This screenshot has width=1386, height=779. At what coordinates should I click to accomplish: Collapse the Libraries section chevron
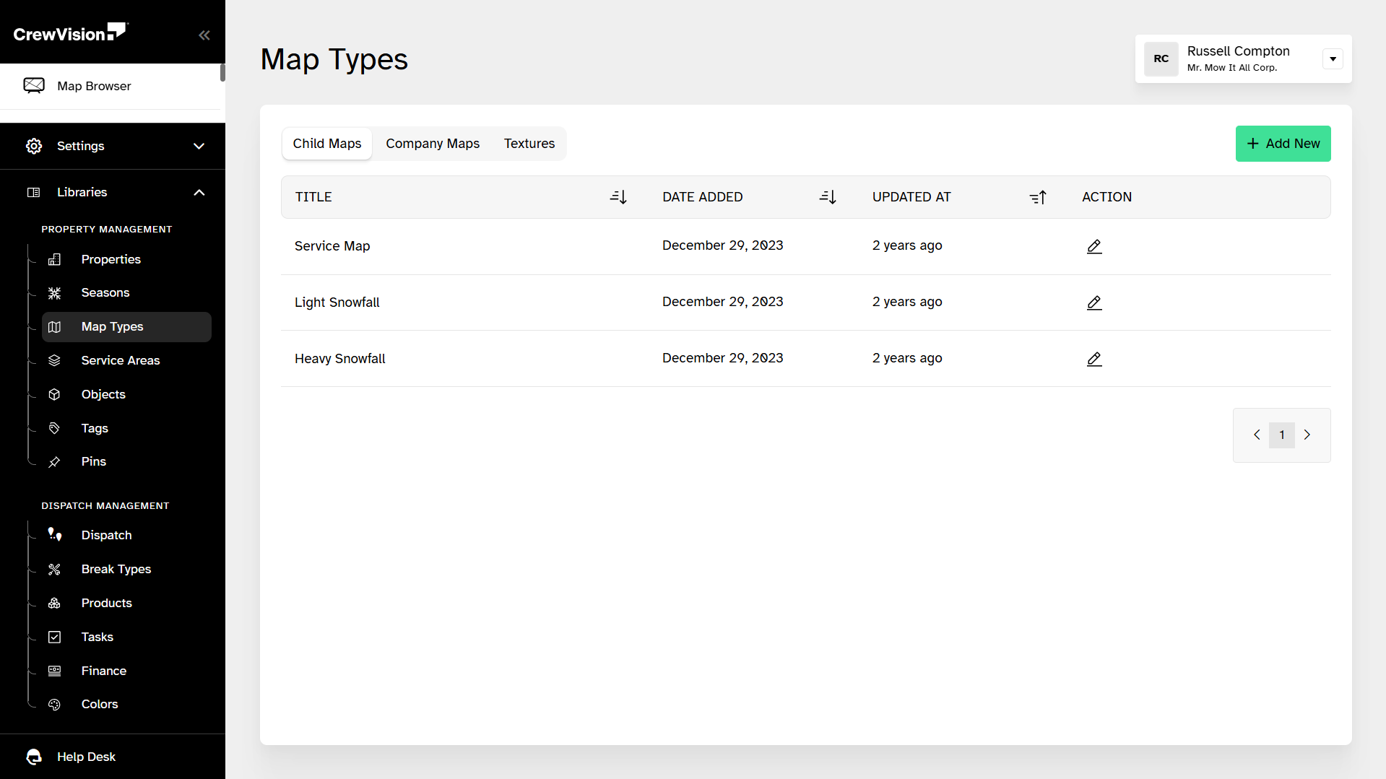[199, 192]
